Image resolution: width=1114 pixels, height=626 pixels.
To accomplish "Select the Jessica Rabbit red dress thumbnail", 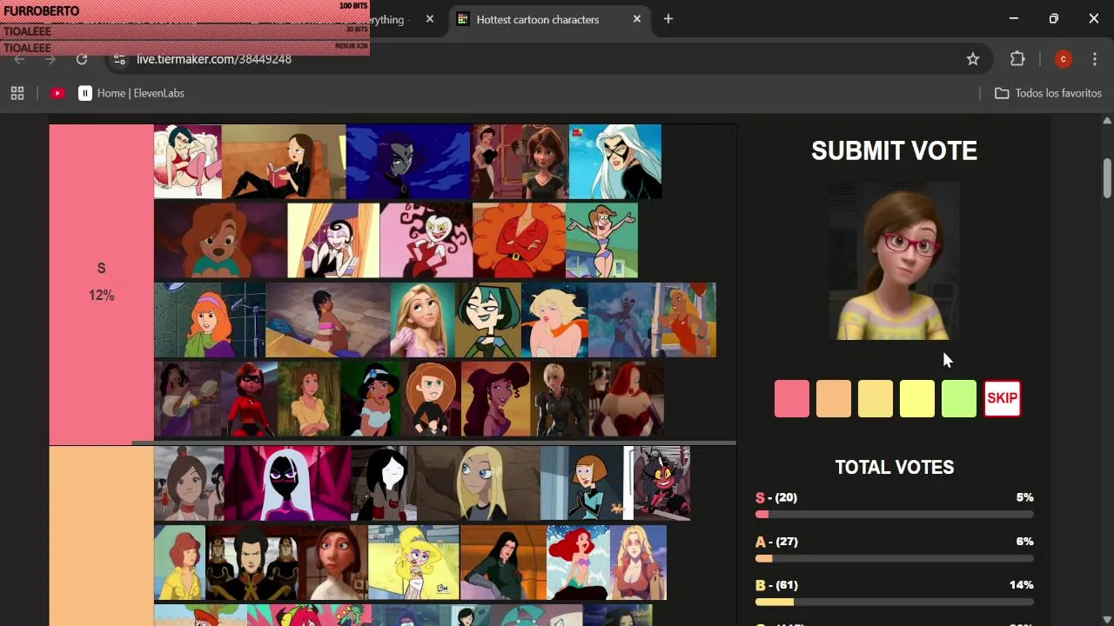I will coord(627,398).
